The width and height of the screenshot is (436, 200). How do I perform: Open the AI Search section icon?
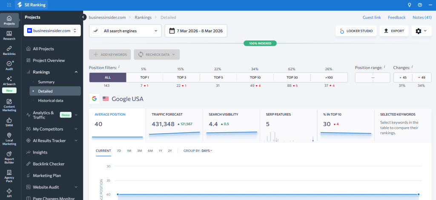pyautogui.click(x=9, y=81)
